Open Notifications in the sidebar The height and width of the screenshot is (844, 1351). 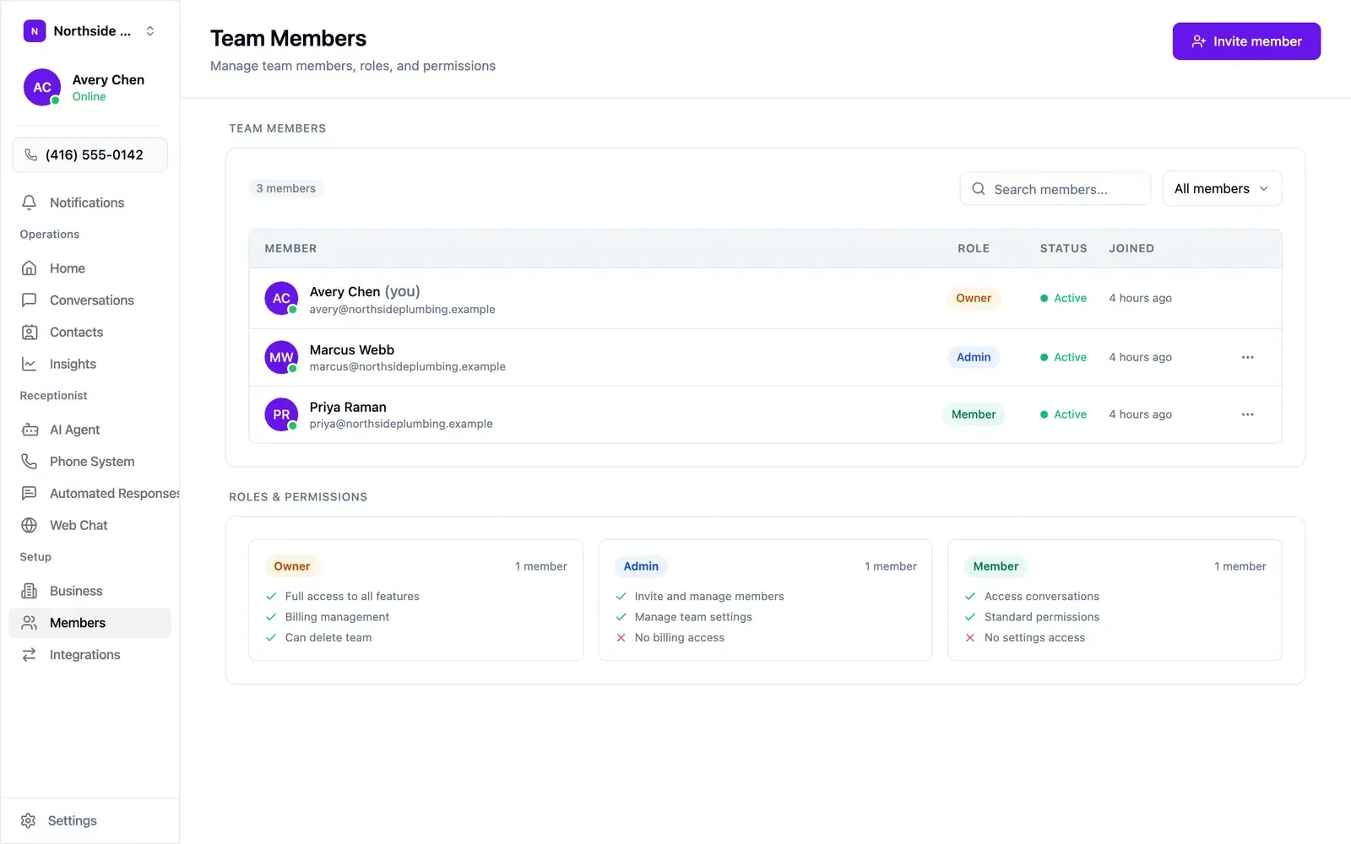coord(90,203)
